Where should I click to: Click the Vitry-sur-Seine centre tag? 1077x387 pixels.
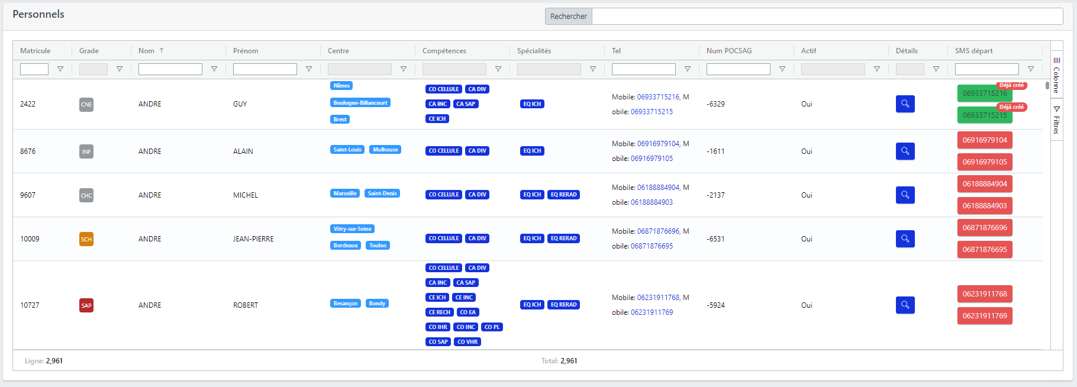(x=352, y=229)
